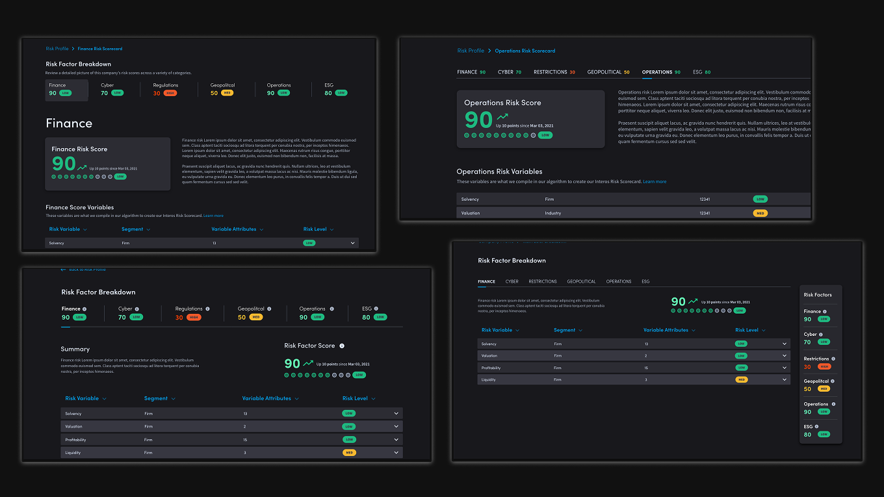Click info icon next to Risk Factor Score
The height and width of the screenshot is (497, 884).
point(342,346)
